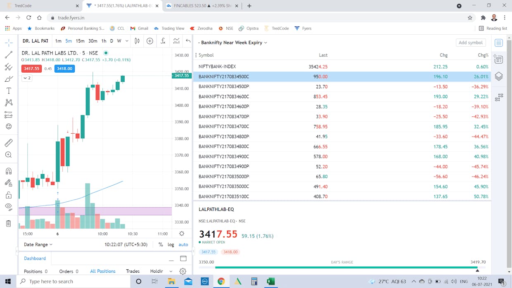Click the 3418.00 ask price pill

pyautogui.click(x=230, y=252)
